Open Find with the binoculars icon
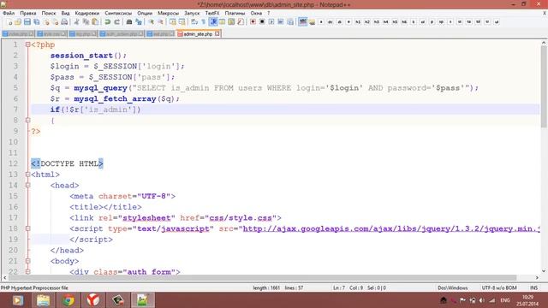 click(129, 22)
